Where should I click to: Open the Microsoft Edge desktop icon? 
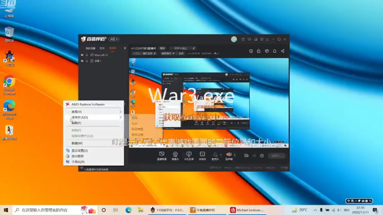[x=9, y=110]
